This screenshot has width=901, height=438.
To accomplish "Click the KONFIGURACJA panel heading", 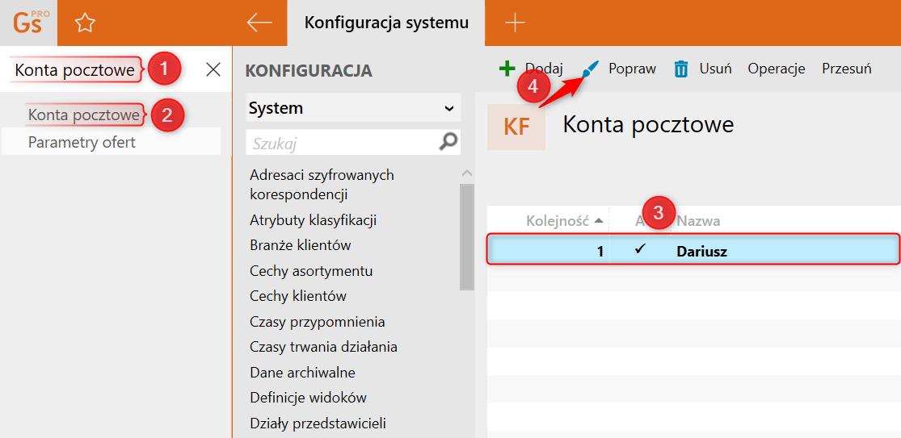I will (x=309, y=70).
